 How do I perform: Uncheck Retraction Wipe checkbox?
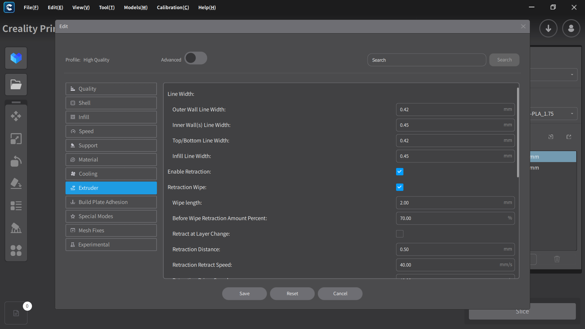coord(400,187)
